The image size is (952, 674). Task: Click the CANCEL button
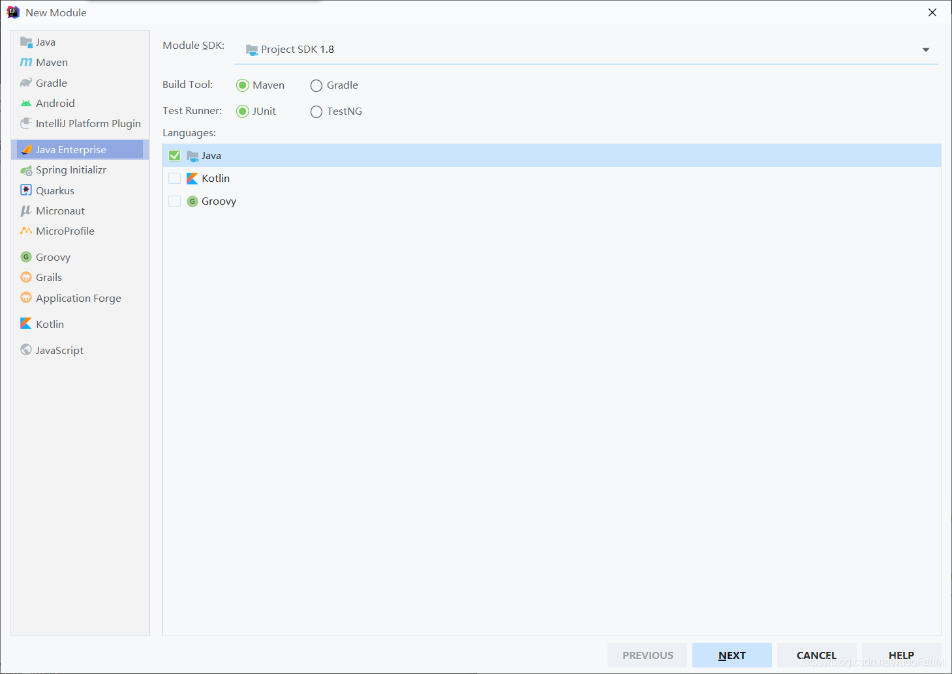[x=816, y=655]
